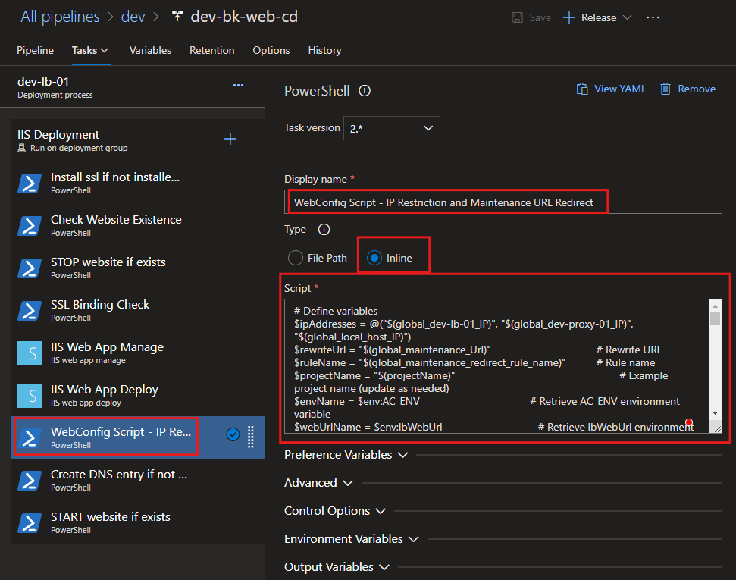
Task: Open the Release dropdown chevron
Action: (x=627, y=17)
